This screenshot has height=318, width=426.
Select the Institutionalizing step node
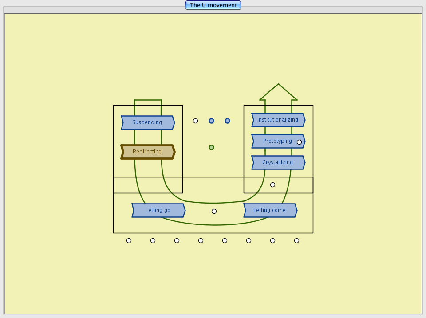tap(278, 120)
